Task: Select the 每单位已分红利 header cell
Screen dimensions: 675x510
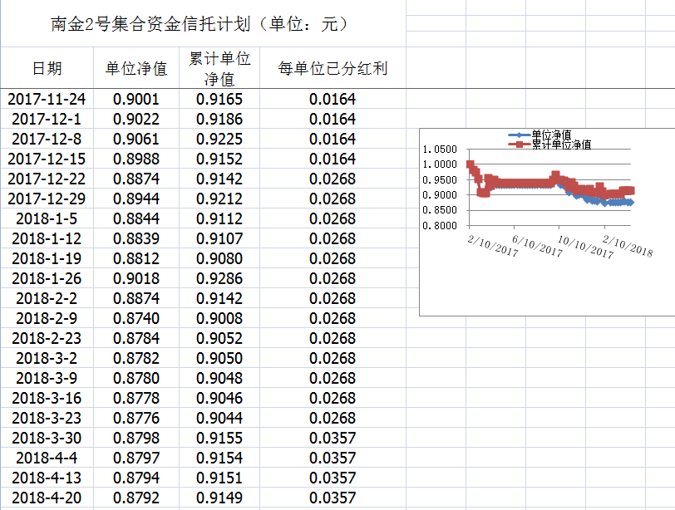Action: click(333, 68)
